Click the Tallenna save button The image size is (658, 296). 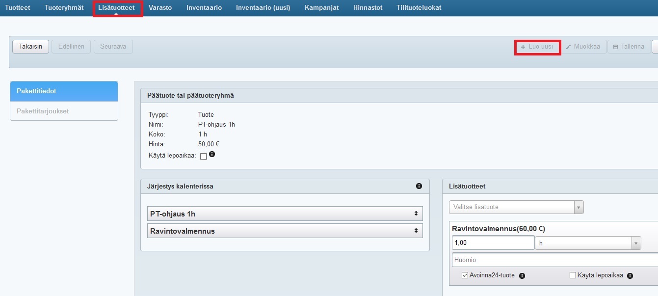tap(629, 47)
